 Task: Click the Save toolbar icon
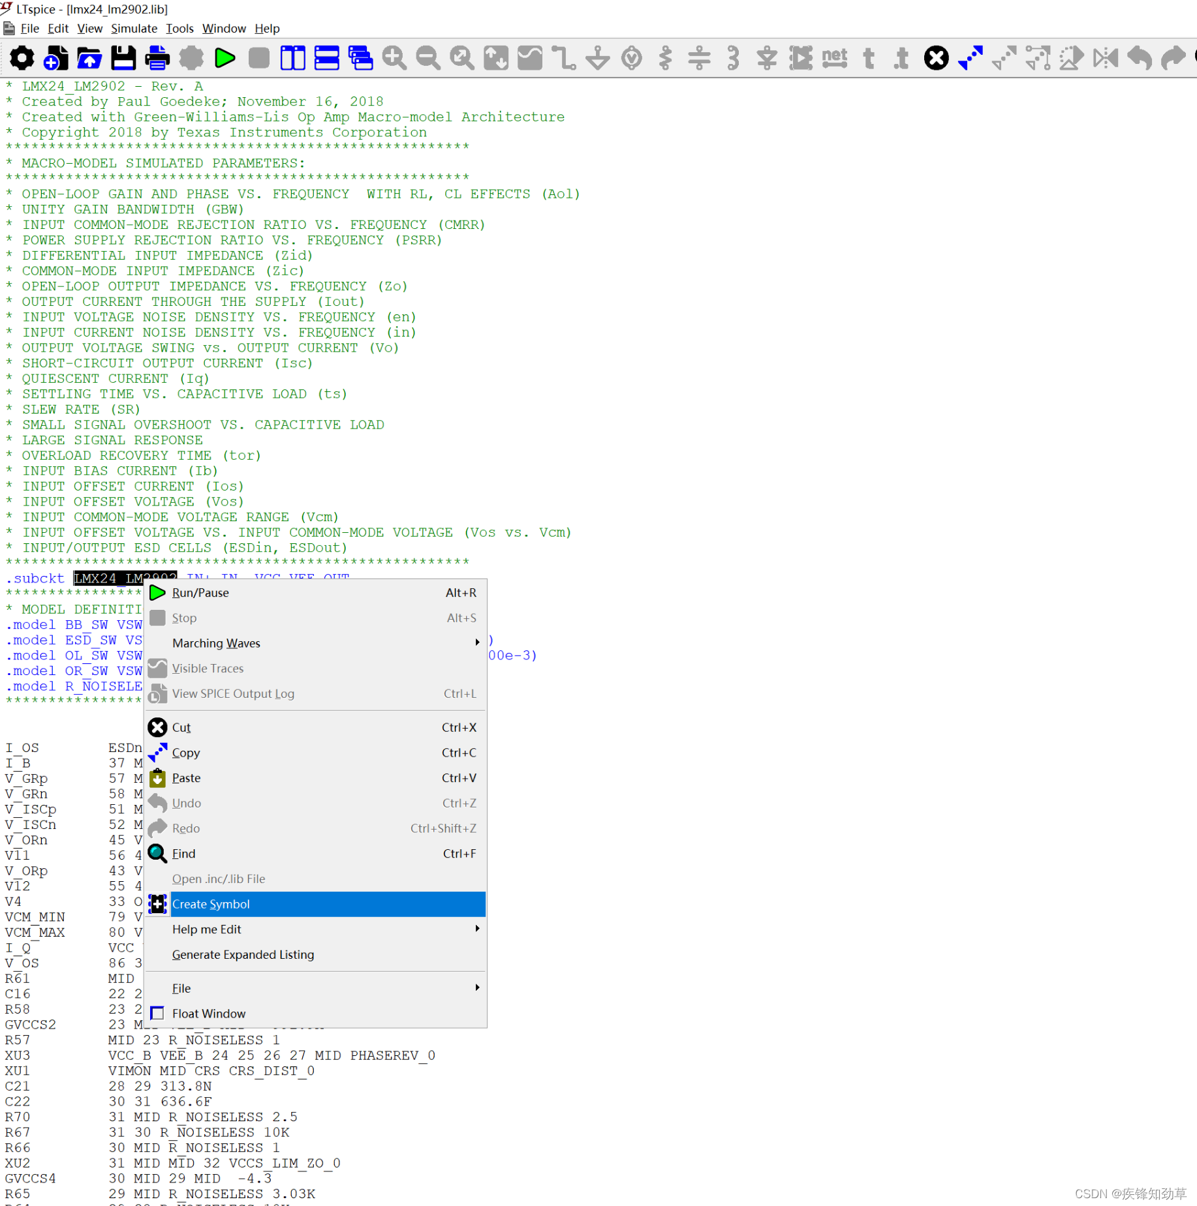point(123,58)
